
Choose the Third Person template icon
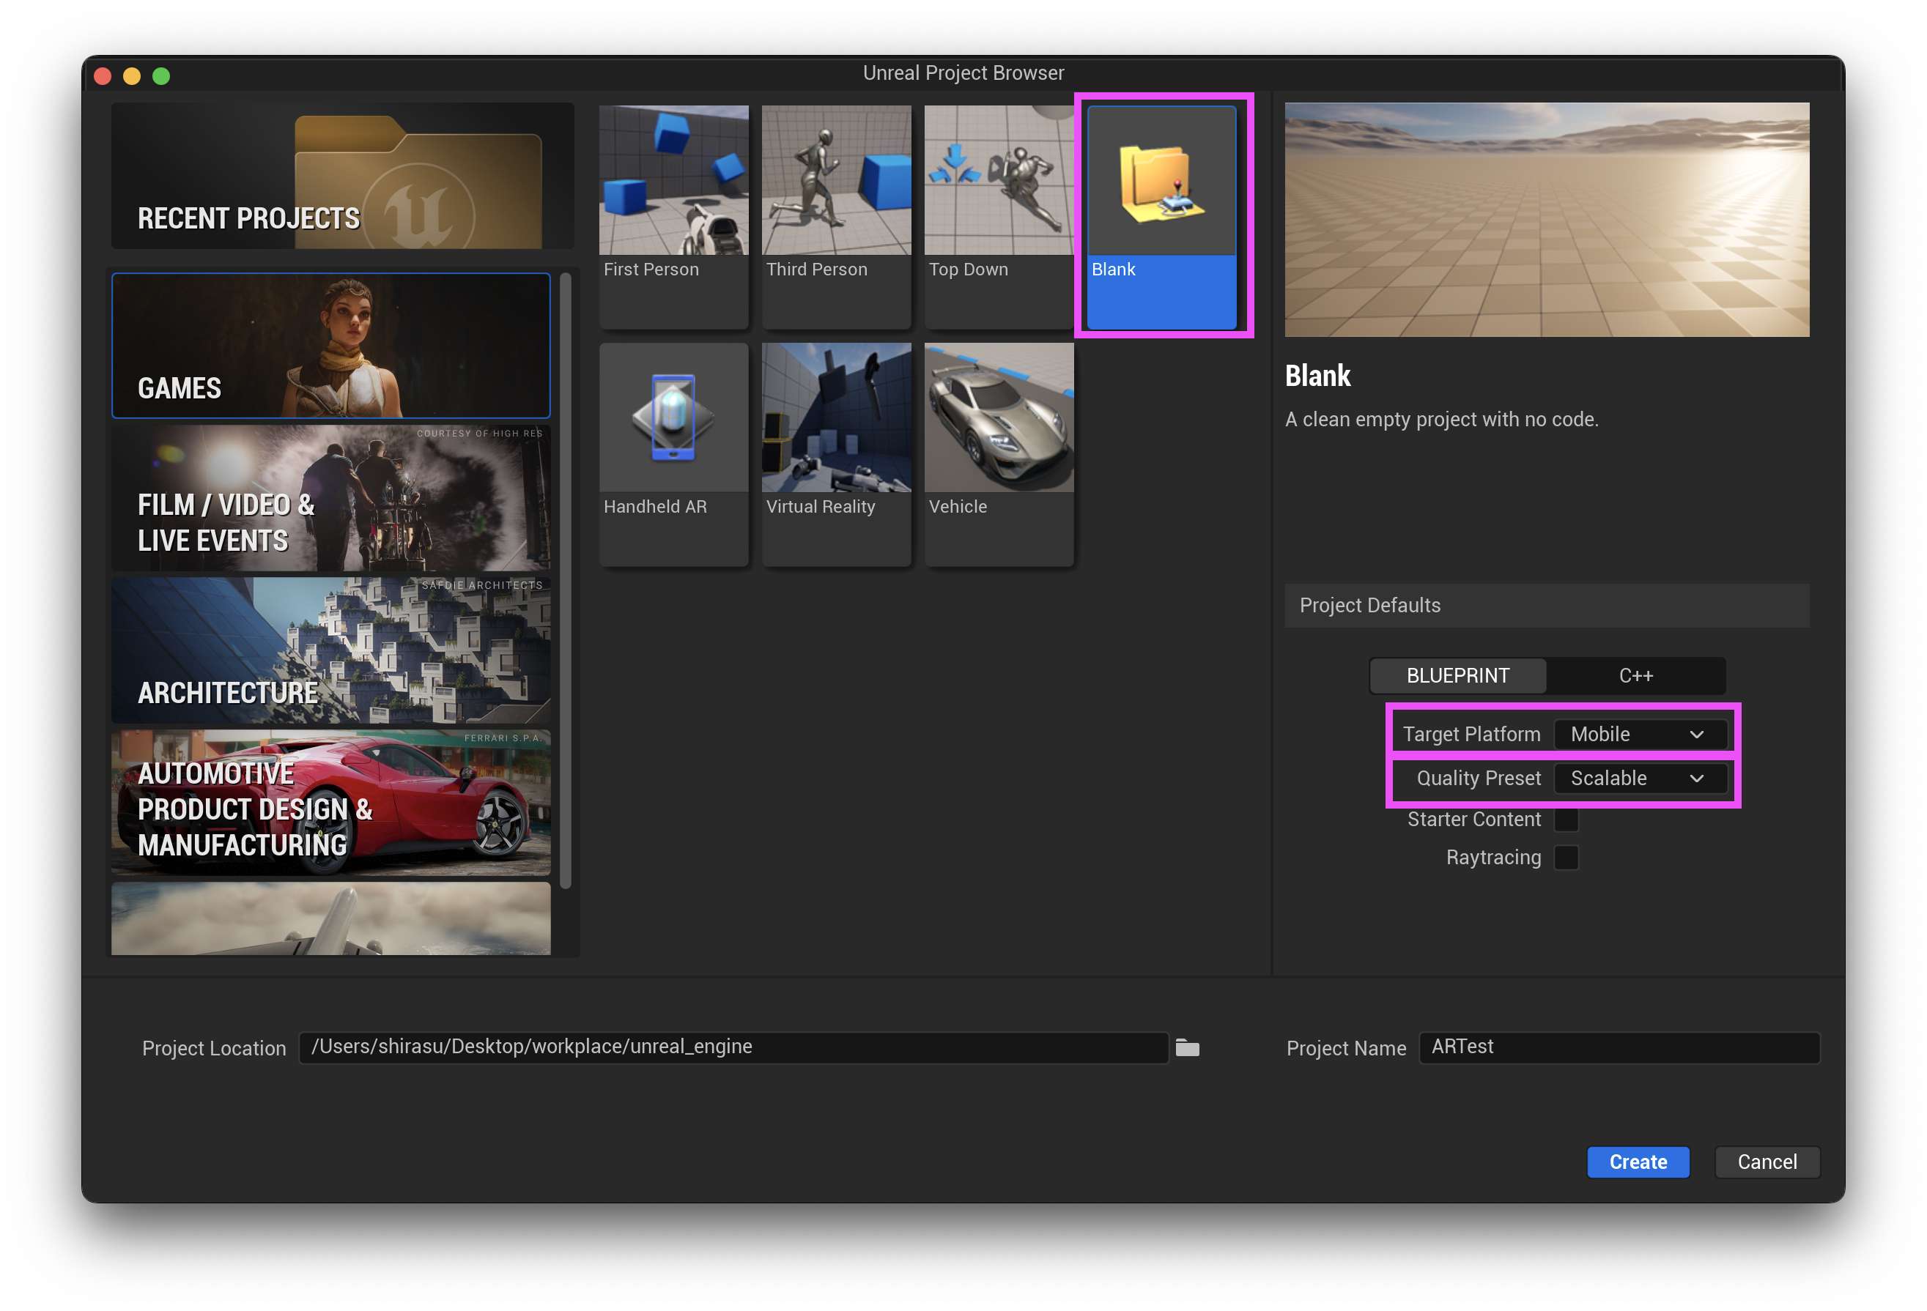pos(836,180)
